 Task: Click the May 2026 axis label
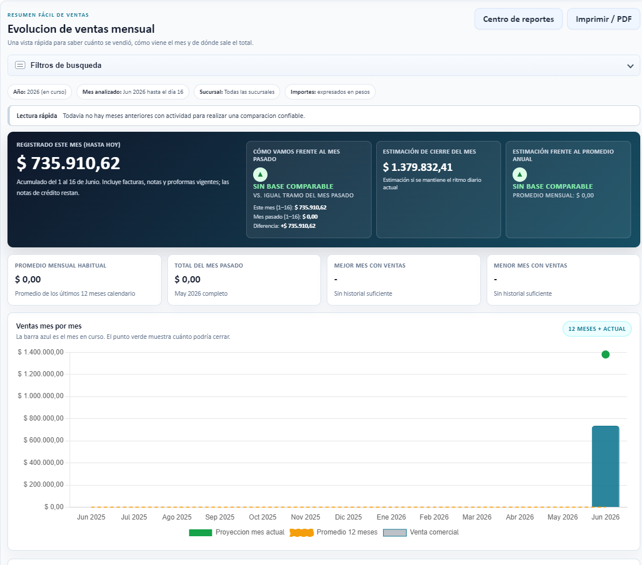(563, 517)
